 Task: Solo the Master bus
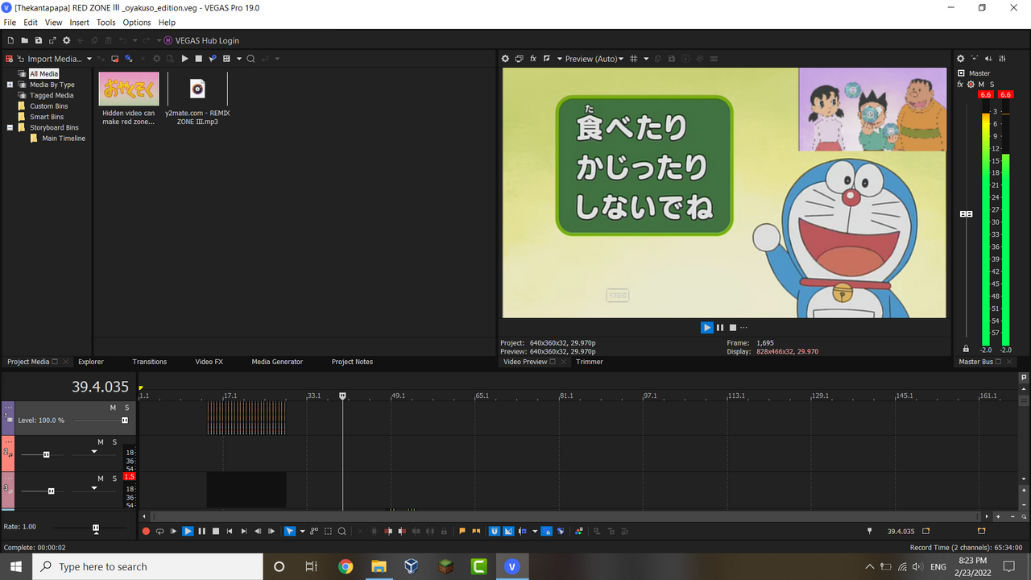click(992, 85)
